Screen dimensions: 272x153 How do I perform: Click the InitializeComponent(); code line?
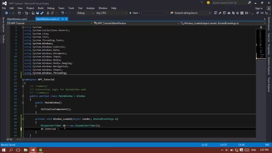56,109
